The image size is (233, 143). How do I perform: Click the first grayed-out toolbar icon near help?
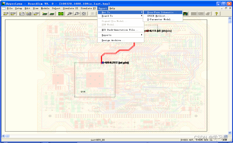click(194, 14)
